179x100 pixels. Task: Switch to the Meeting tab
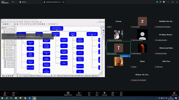click(23, 2)
